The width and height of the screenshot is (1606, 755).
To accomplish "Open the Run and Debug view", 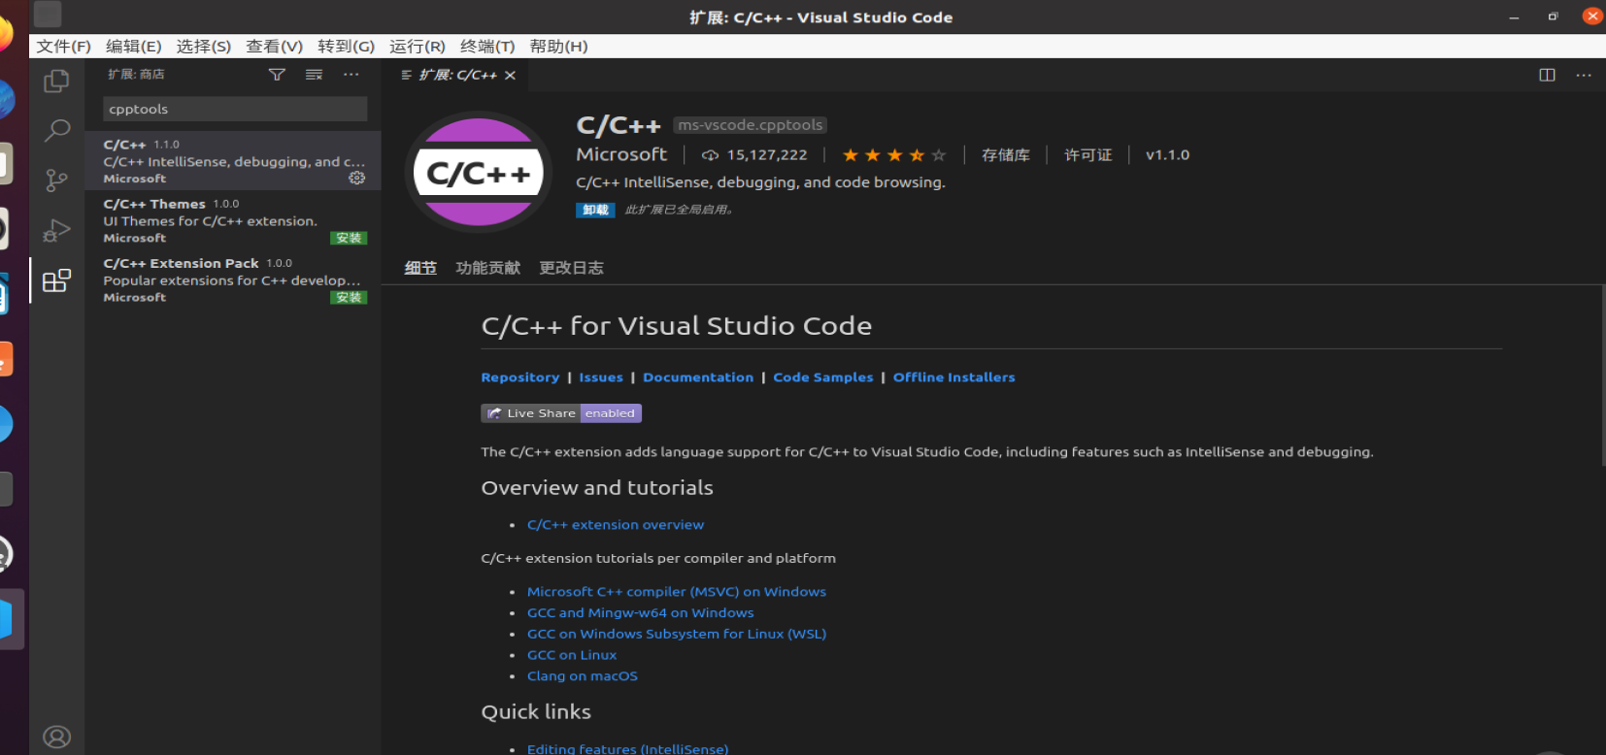I will 56,230.
